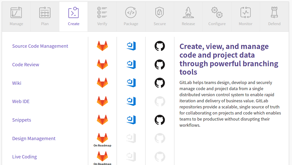Screen dimensions: 292x165
Task: Click the Live Coding link
Action: click(24, 157)
